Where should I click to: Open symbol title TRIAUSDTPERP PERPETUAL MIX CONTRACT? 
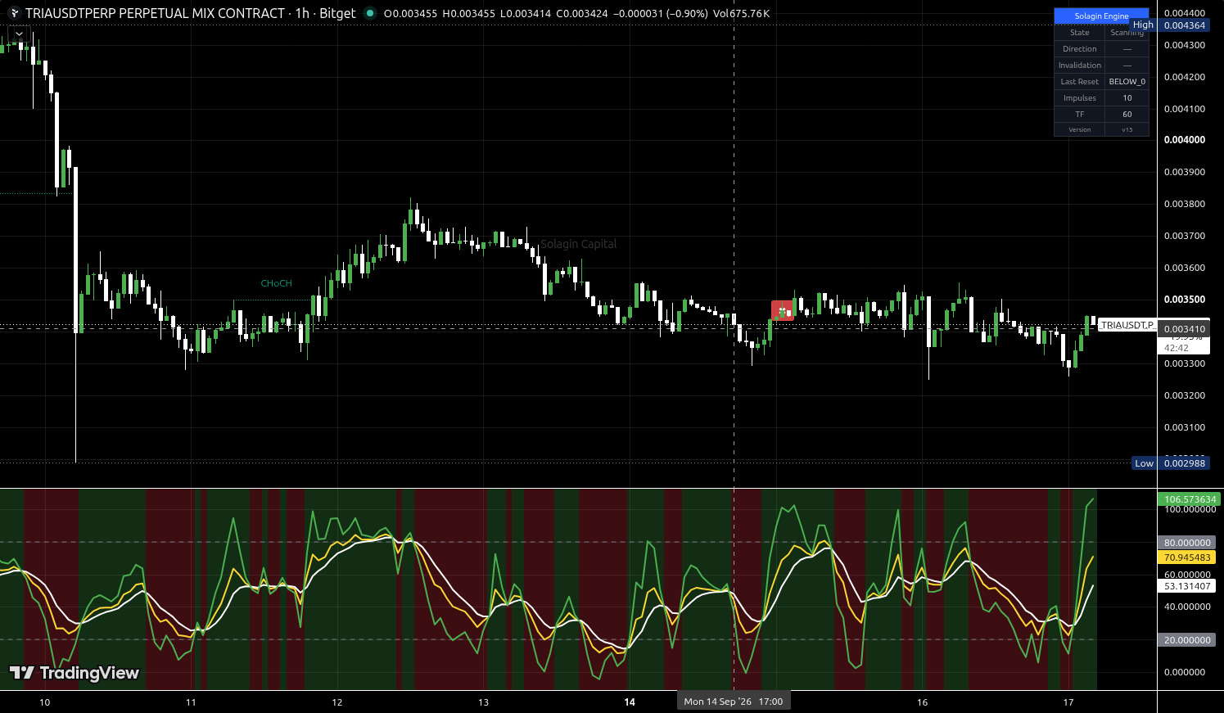tap(155, 13)
